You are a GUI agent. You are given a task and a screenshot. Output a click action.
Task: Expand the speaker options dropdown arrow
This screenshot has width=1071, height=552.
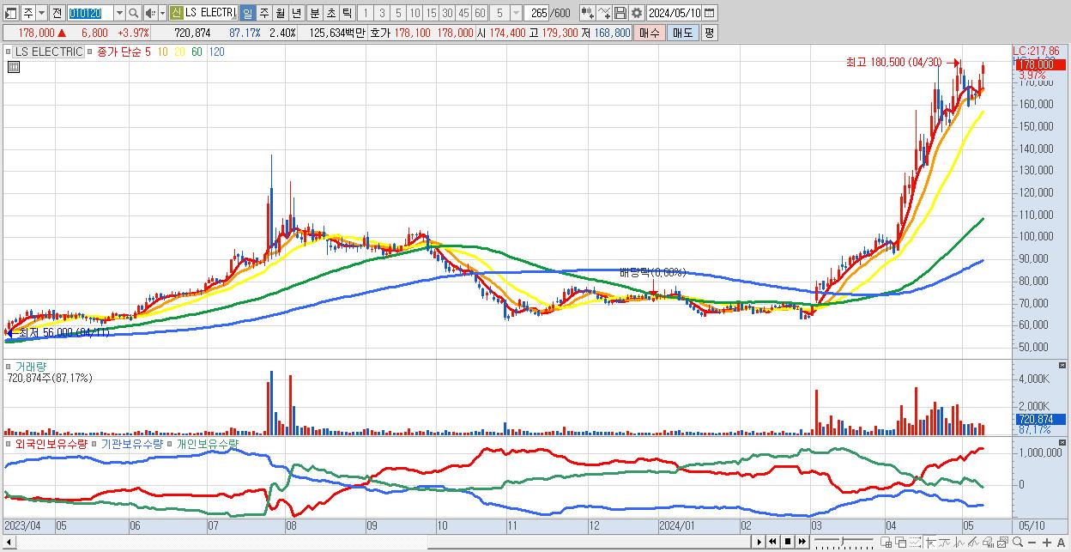click(162, 13)
